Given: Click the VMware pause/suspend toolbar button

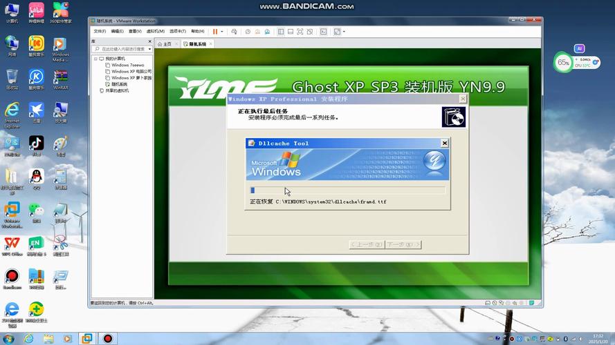Looking at the screenshot, I should coord(215,32).
